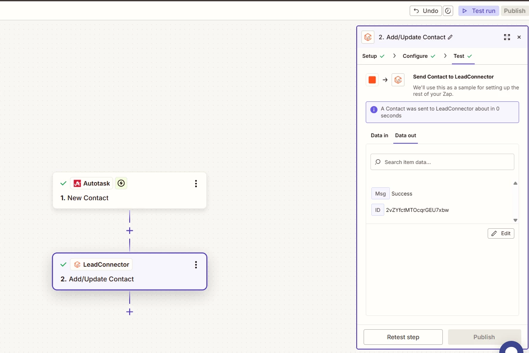Open LeadConnector step three-dot menu
529x353 pixels.
click(196, 265)
